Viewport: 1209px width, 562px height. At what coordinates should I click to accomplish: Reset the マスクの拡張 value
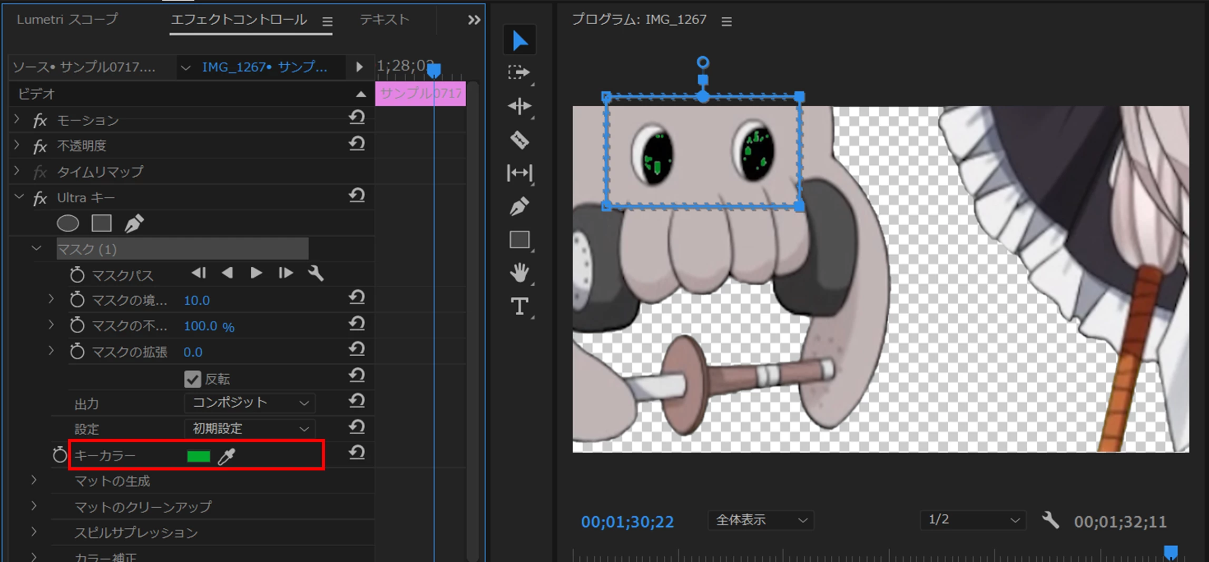coord(357,349)
